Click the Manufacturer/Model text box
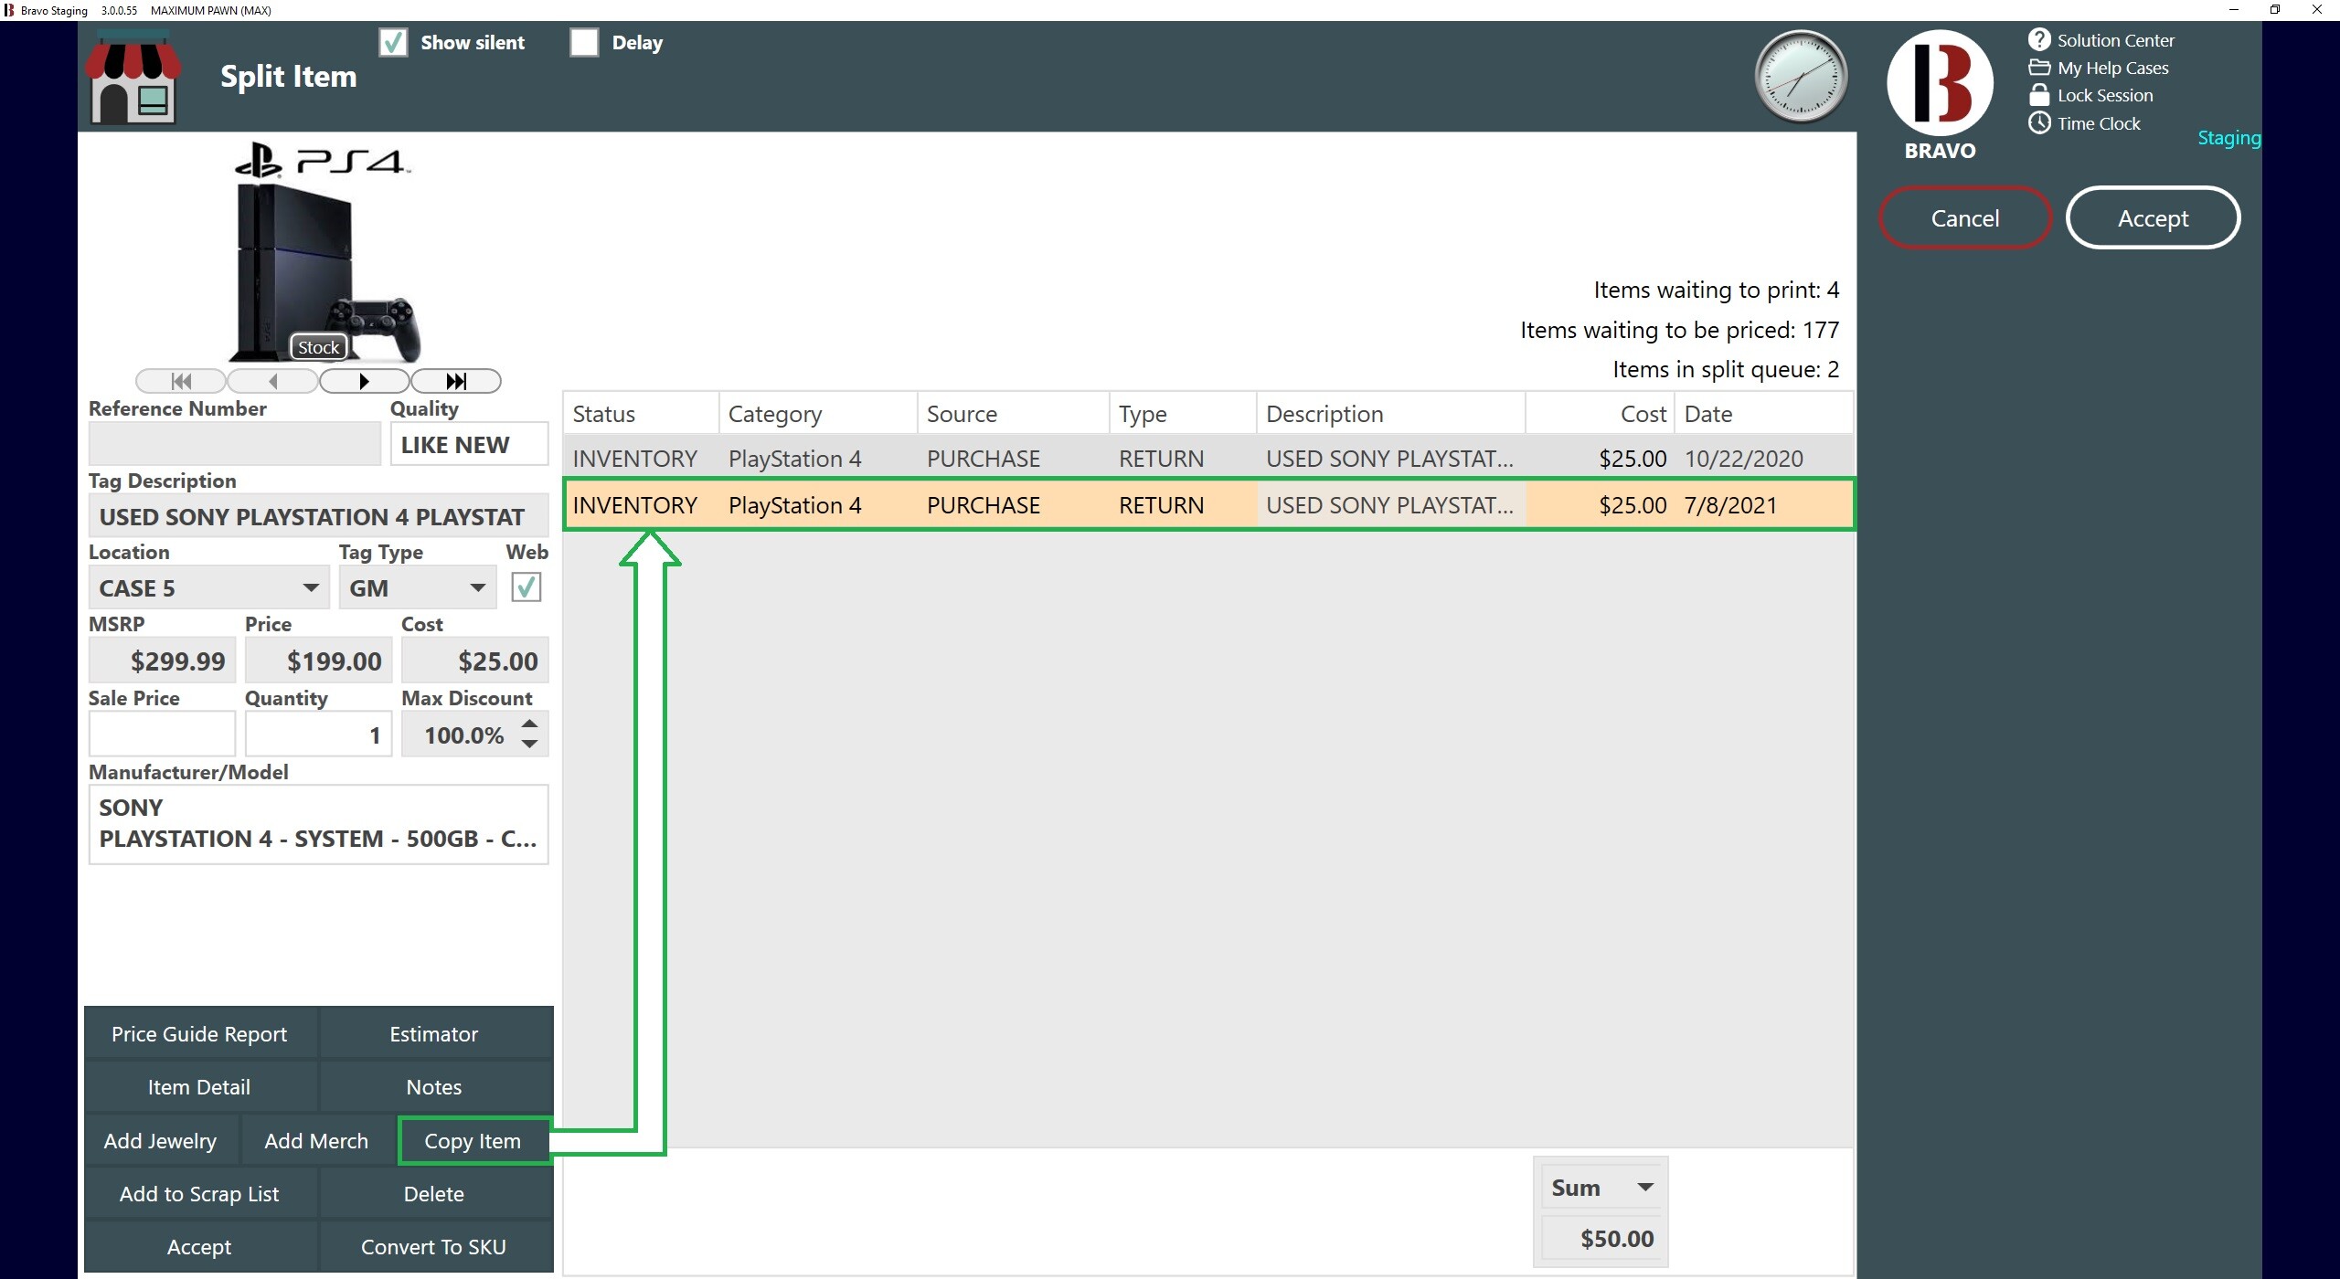This screenshot has width=2340, height=1279. [318, 824]
